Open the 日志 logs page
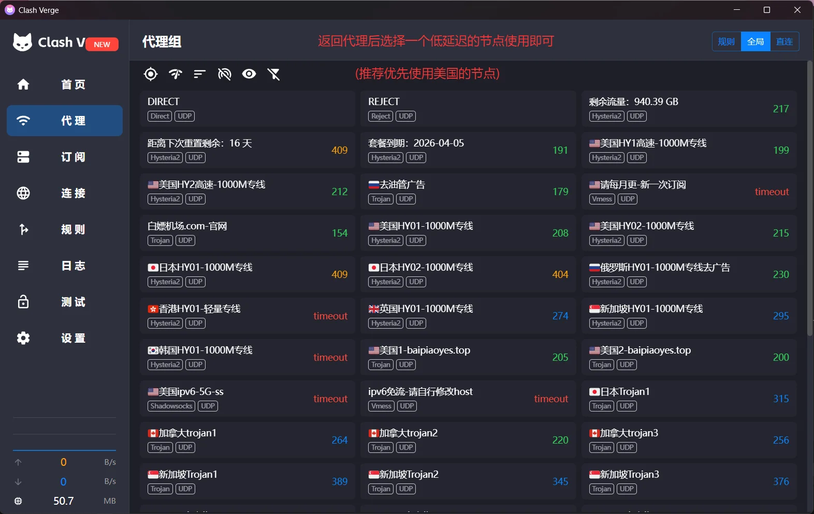Screen dimensions: 814x514 (x=65, y=266)
